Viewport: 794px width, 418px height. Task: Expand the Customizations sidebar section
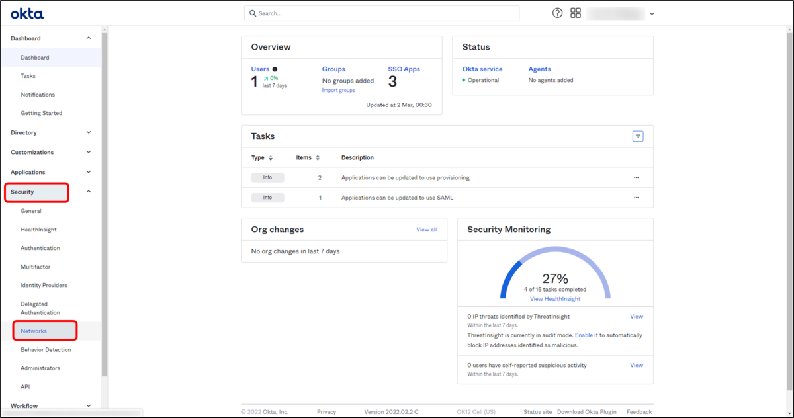89,152
